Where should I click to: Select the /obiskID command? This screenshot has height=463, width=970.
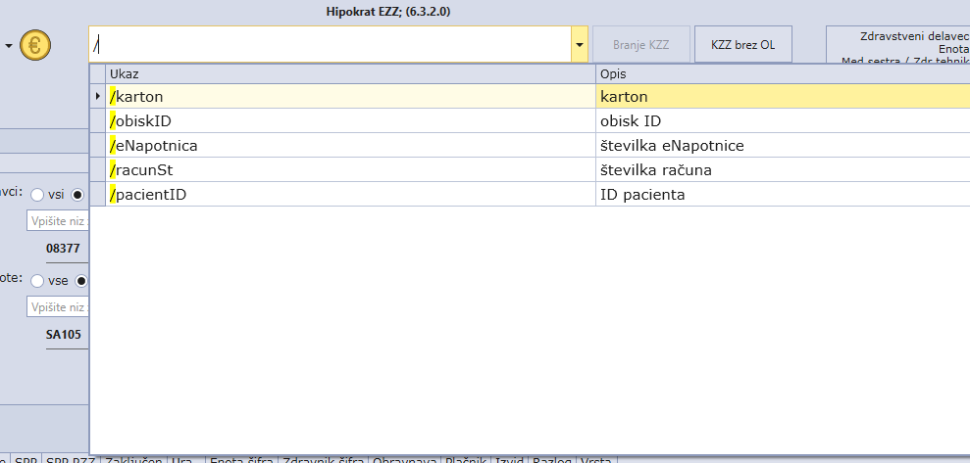[351, 121]
